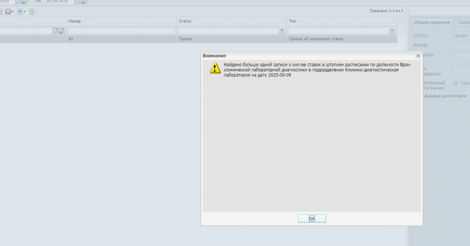This screenshot has width=470, height=246.
Task: Click the Внимание dialog title
Action: click(214, 56)
